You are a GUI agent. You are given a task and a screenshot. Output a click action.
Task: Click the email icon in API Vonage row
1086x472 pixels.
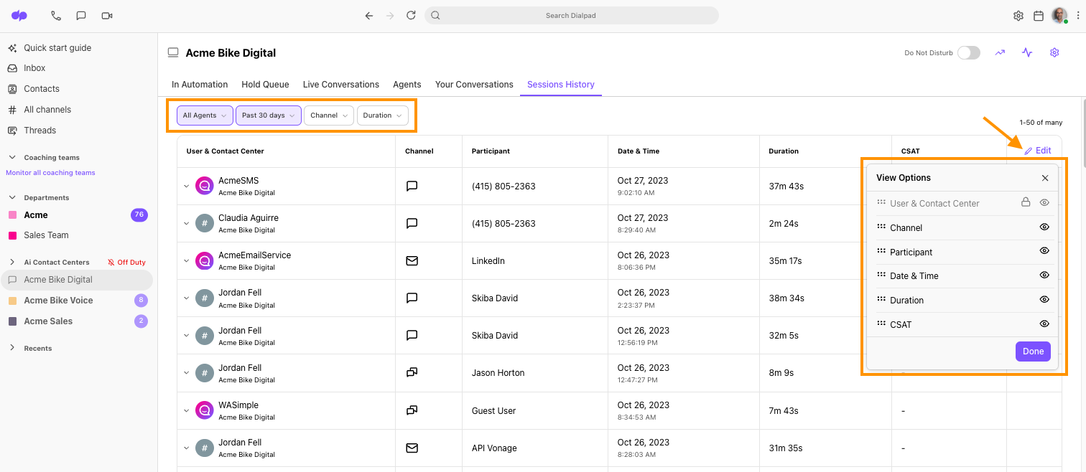412,448
